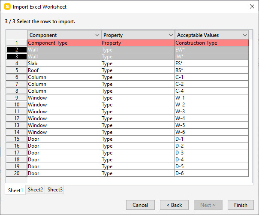The width and height of the screenshot is (259, 215).
Task: Click the 'RS*' value cell
Action: (211, 70)
